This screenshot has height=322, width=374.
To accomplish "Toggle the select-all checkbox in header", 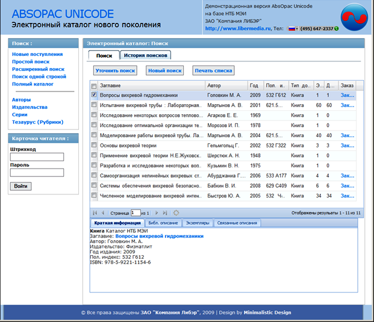I will (94, 86).
